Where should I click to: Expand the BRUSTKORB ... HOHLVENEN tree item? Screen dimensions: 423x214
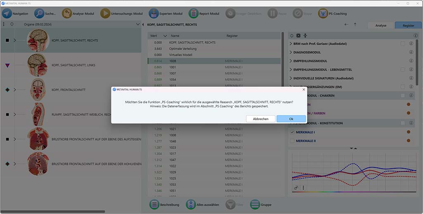click(x=15, y=164)
